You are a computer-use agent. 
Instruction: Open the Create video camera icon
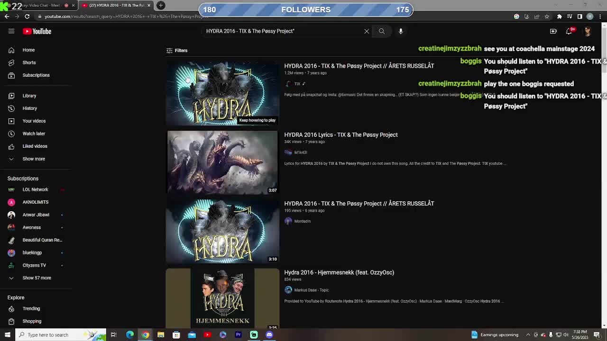coord(553,31)
